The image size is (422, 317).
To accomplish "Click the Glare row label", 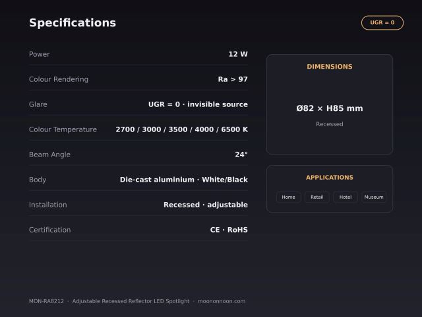I will tap(38, 104).
